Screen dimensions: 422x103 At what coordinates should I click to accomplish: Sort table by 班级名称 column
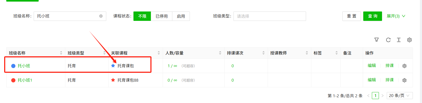pos(61,53)
